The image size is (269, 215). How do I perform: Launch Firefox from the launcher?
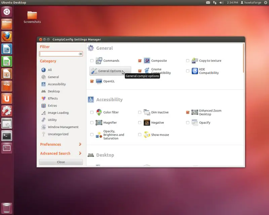point(7,37)
